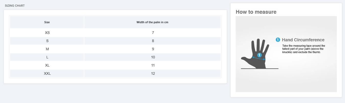
Task: Click the palm width value 9
Action: pyautogui.click(x=153, y=49)
